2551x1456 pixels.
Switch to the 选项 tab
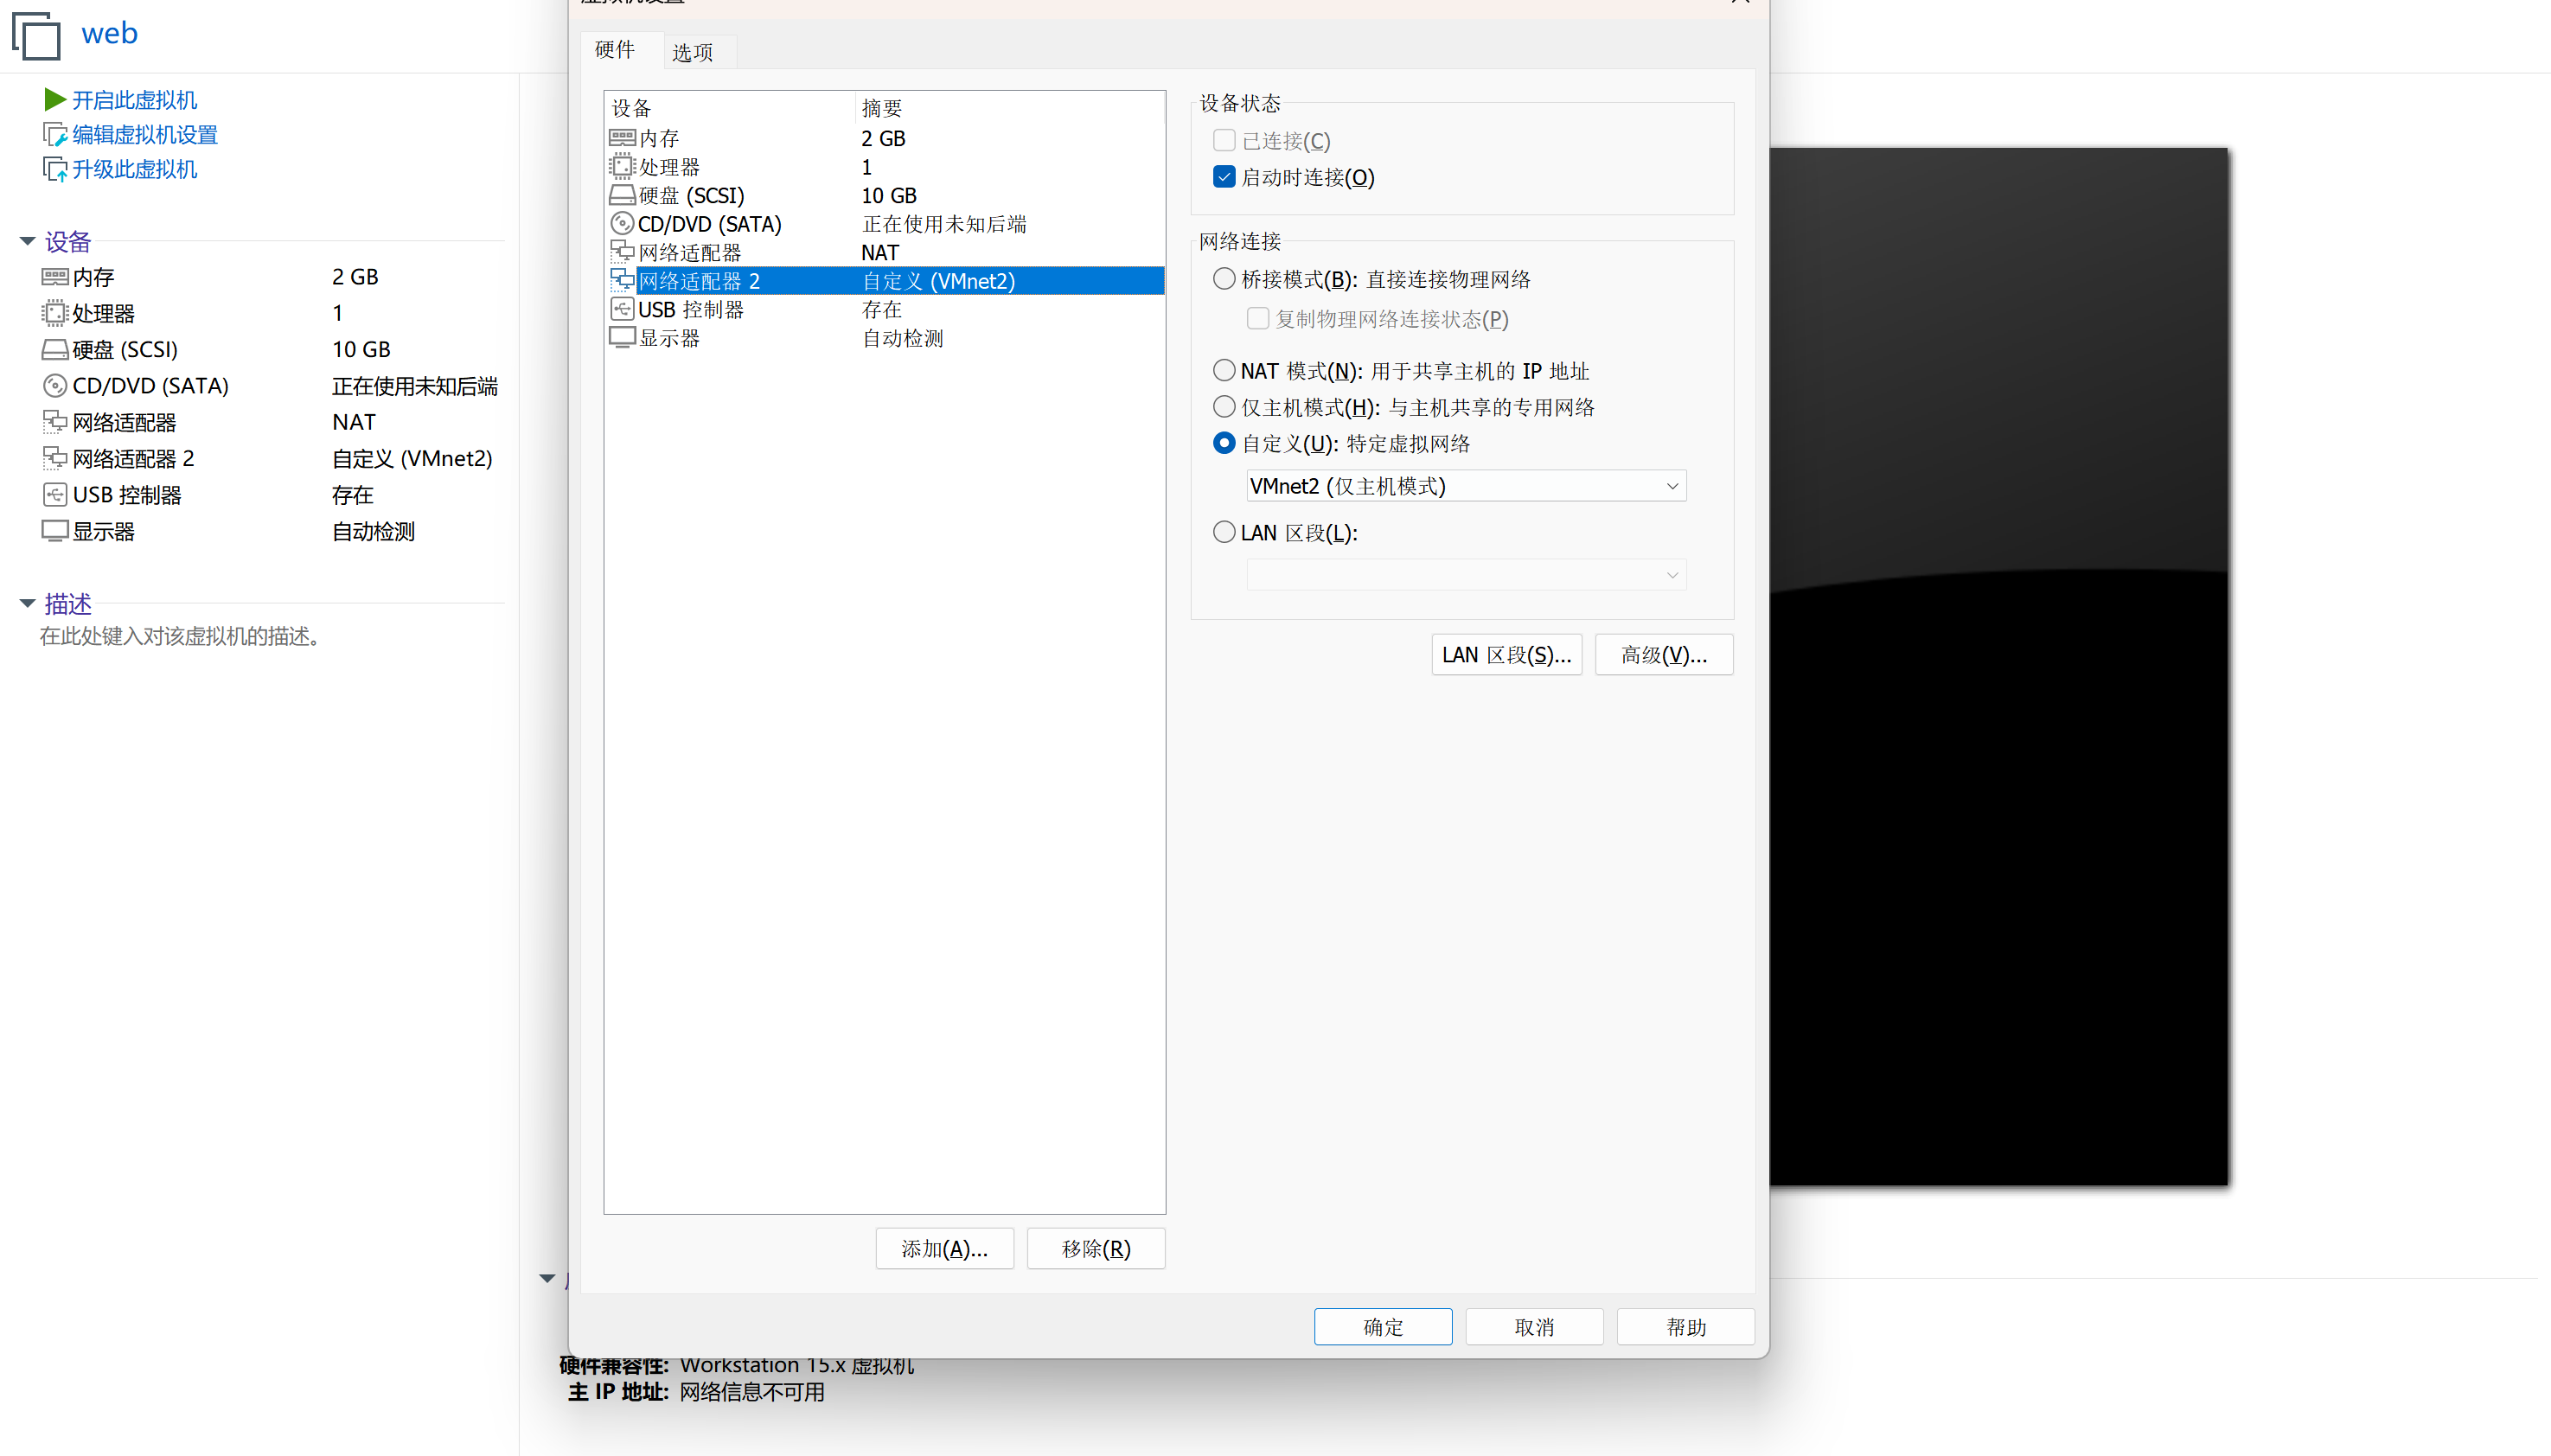692,52
